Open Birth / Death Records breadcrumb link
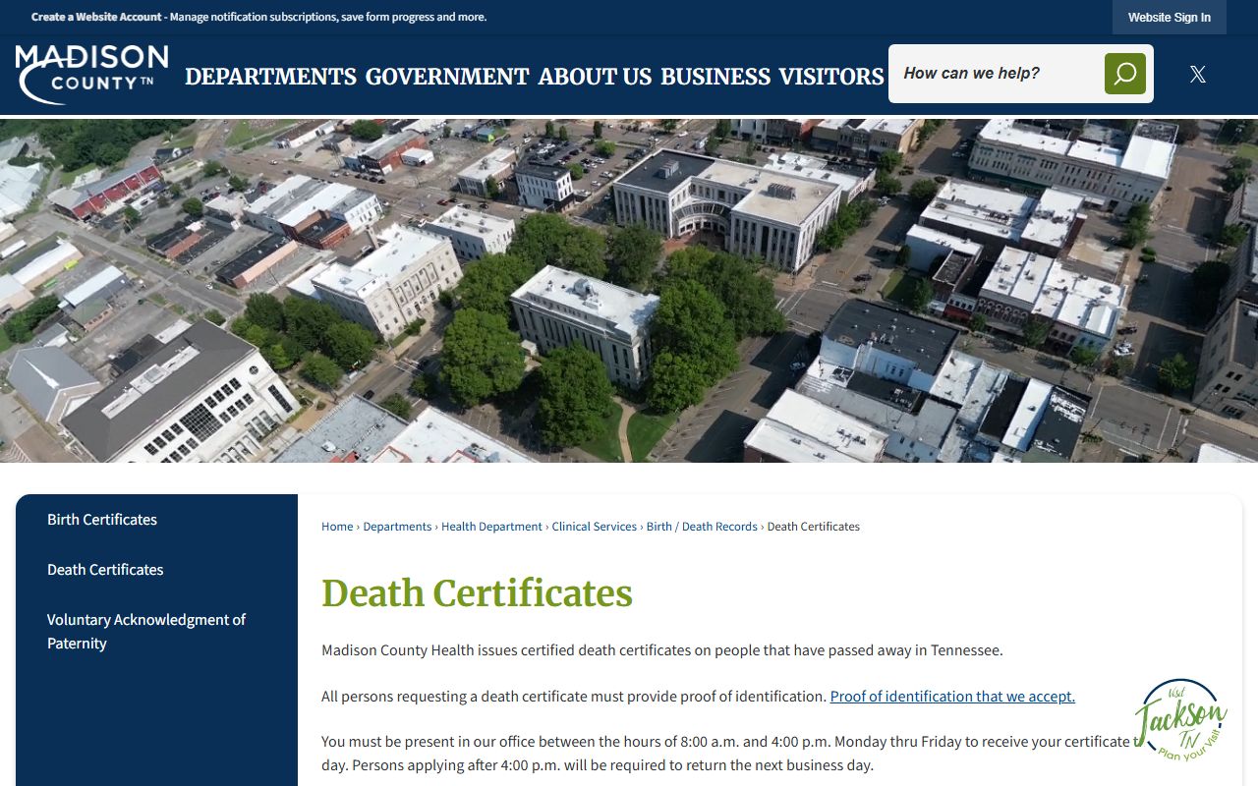This screenshot has width=1258, height=786. (x=702, y=527)
